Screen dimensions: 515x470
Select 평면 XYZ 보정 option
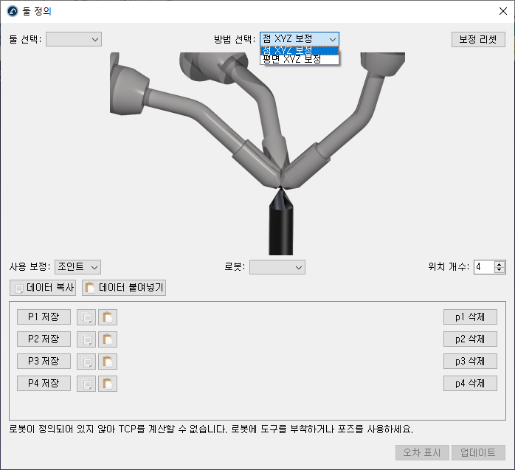[x=300, y=60]
